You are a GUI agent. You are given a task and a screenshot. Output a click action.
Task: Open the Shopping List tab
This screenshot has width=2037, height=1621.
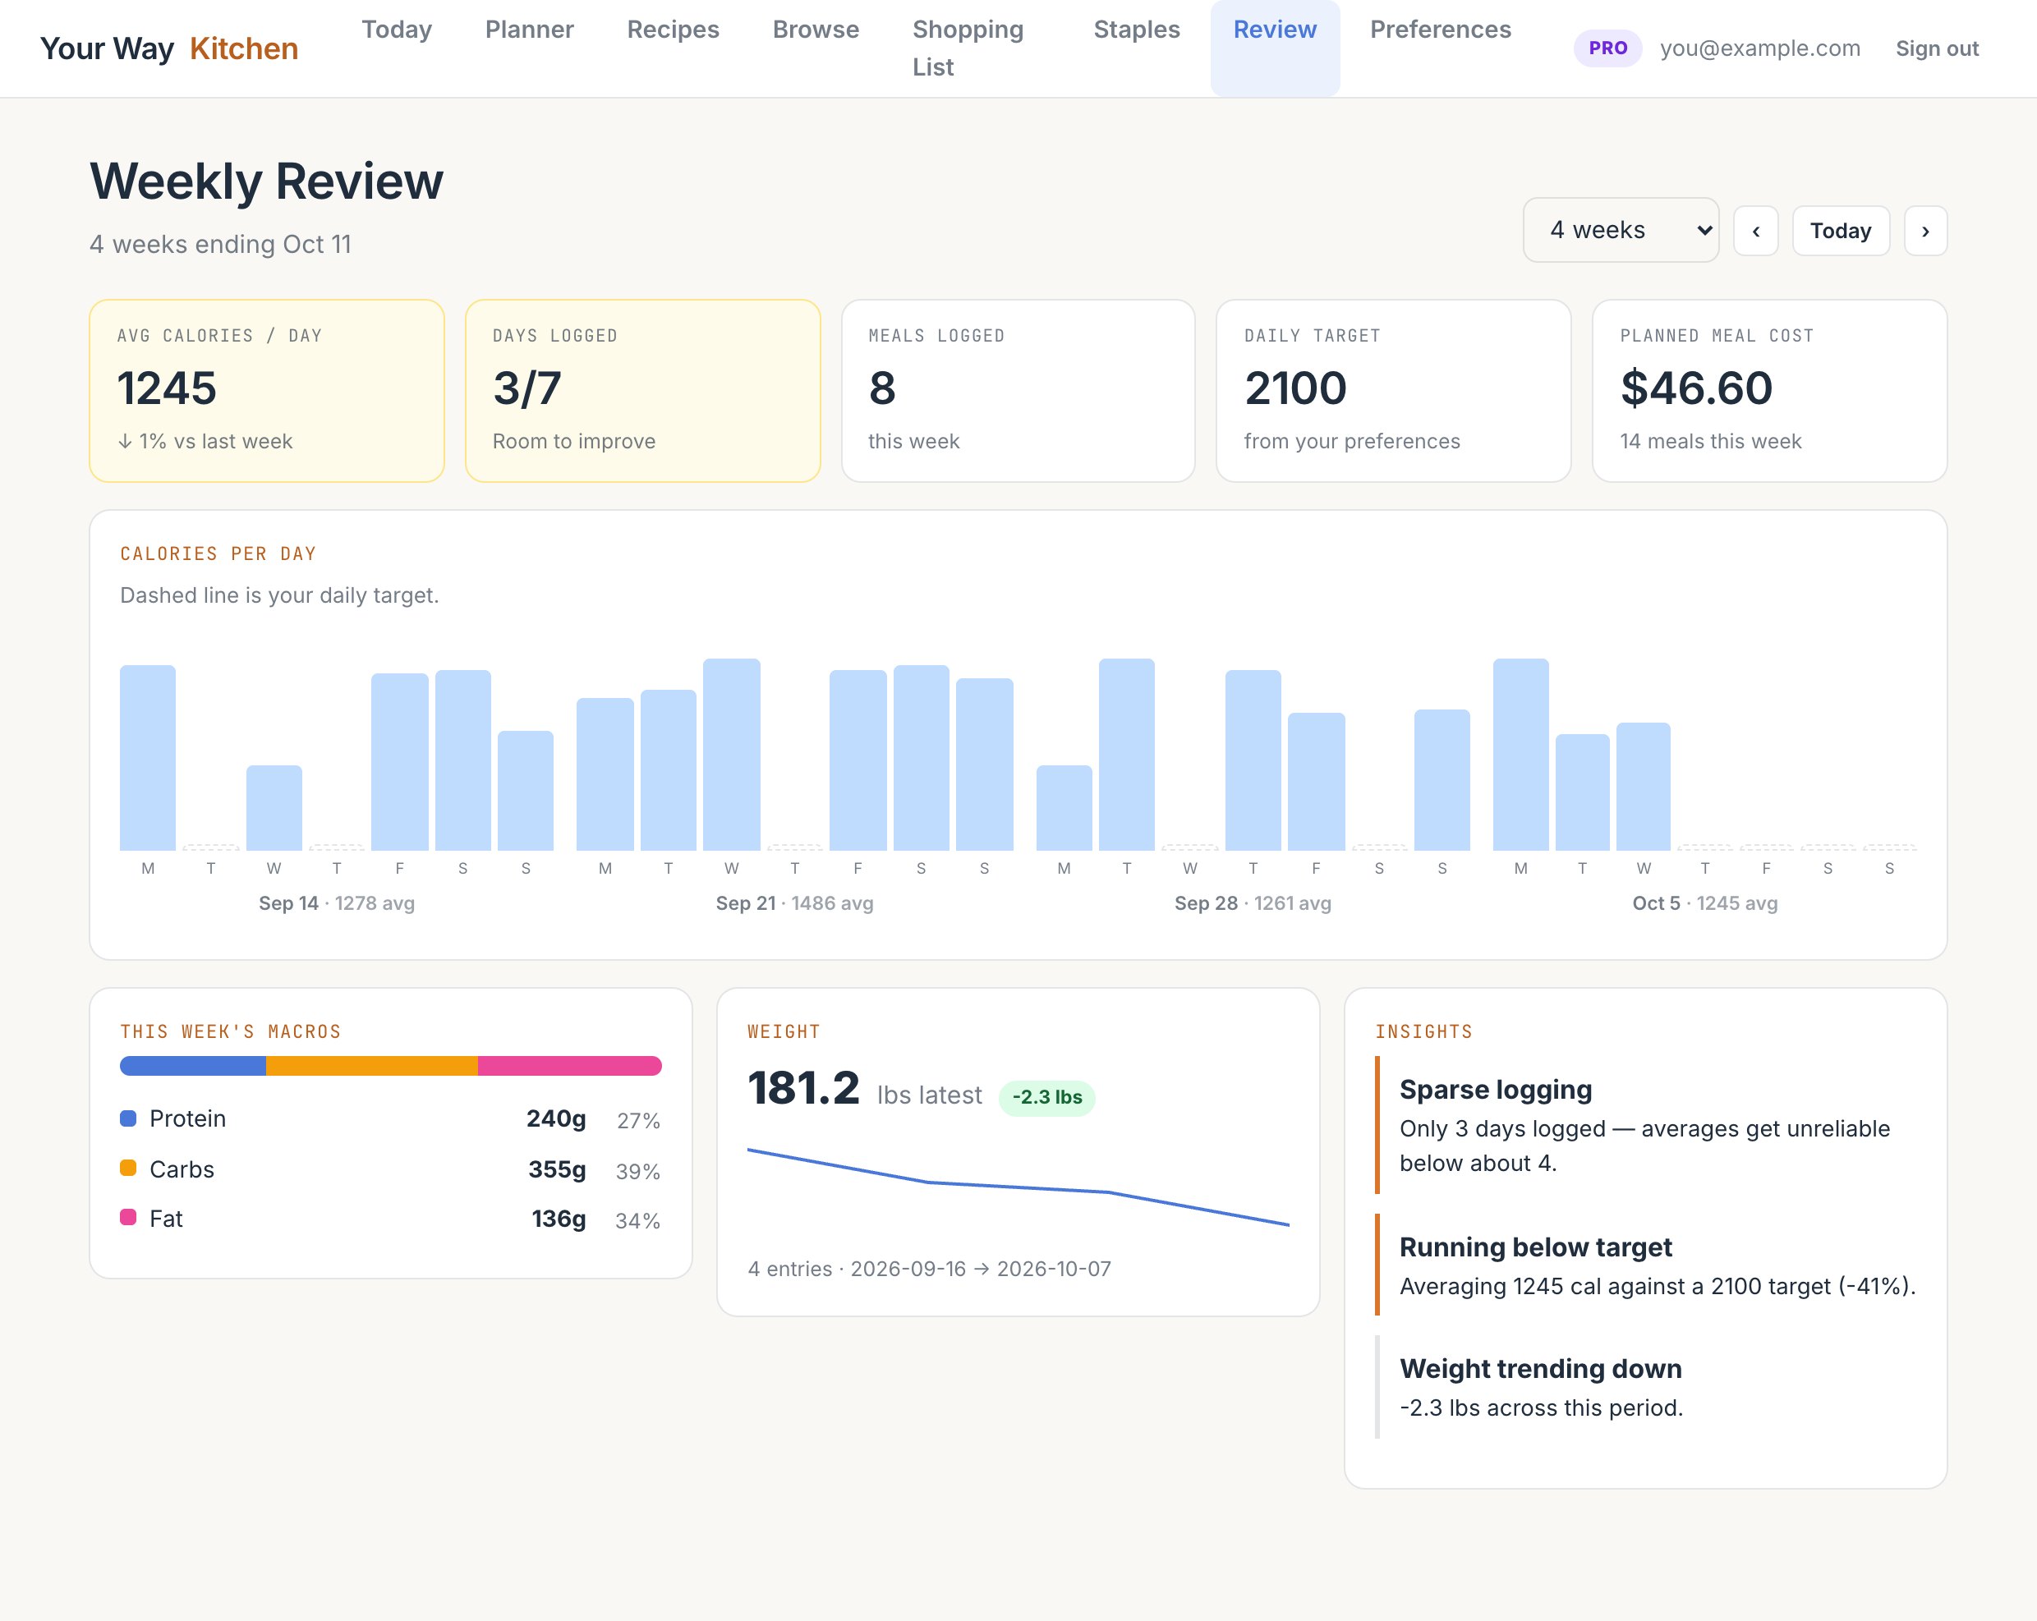point(968,48)
